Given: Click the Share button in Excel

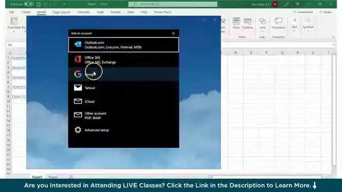Looking at the screenshot, I should (x=325, y=12).
